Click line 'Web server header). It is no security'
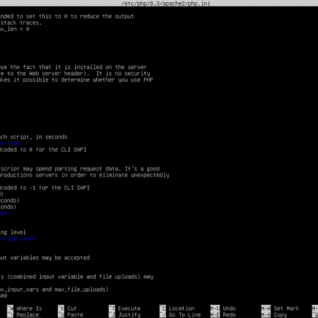Screen dimensions: 318x318 [x=75, y=73]
